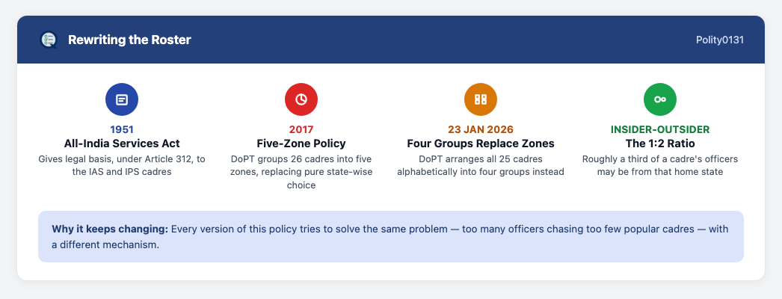Click the orange grid icon above 23 Jan 2026

tap(481, 99)
